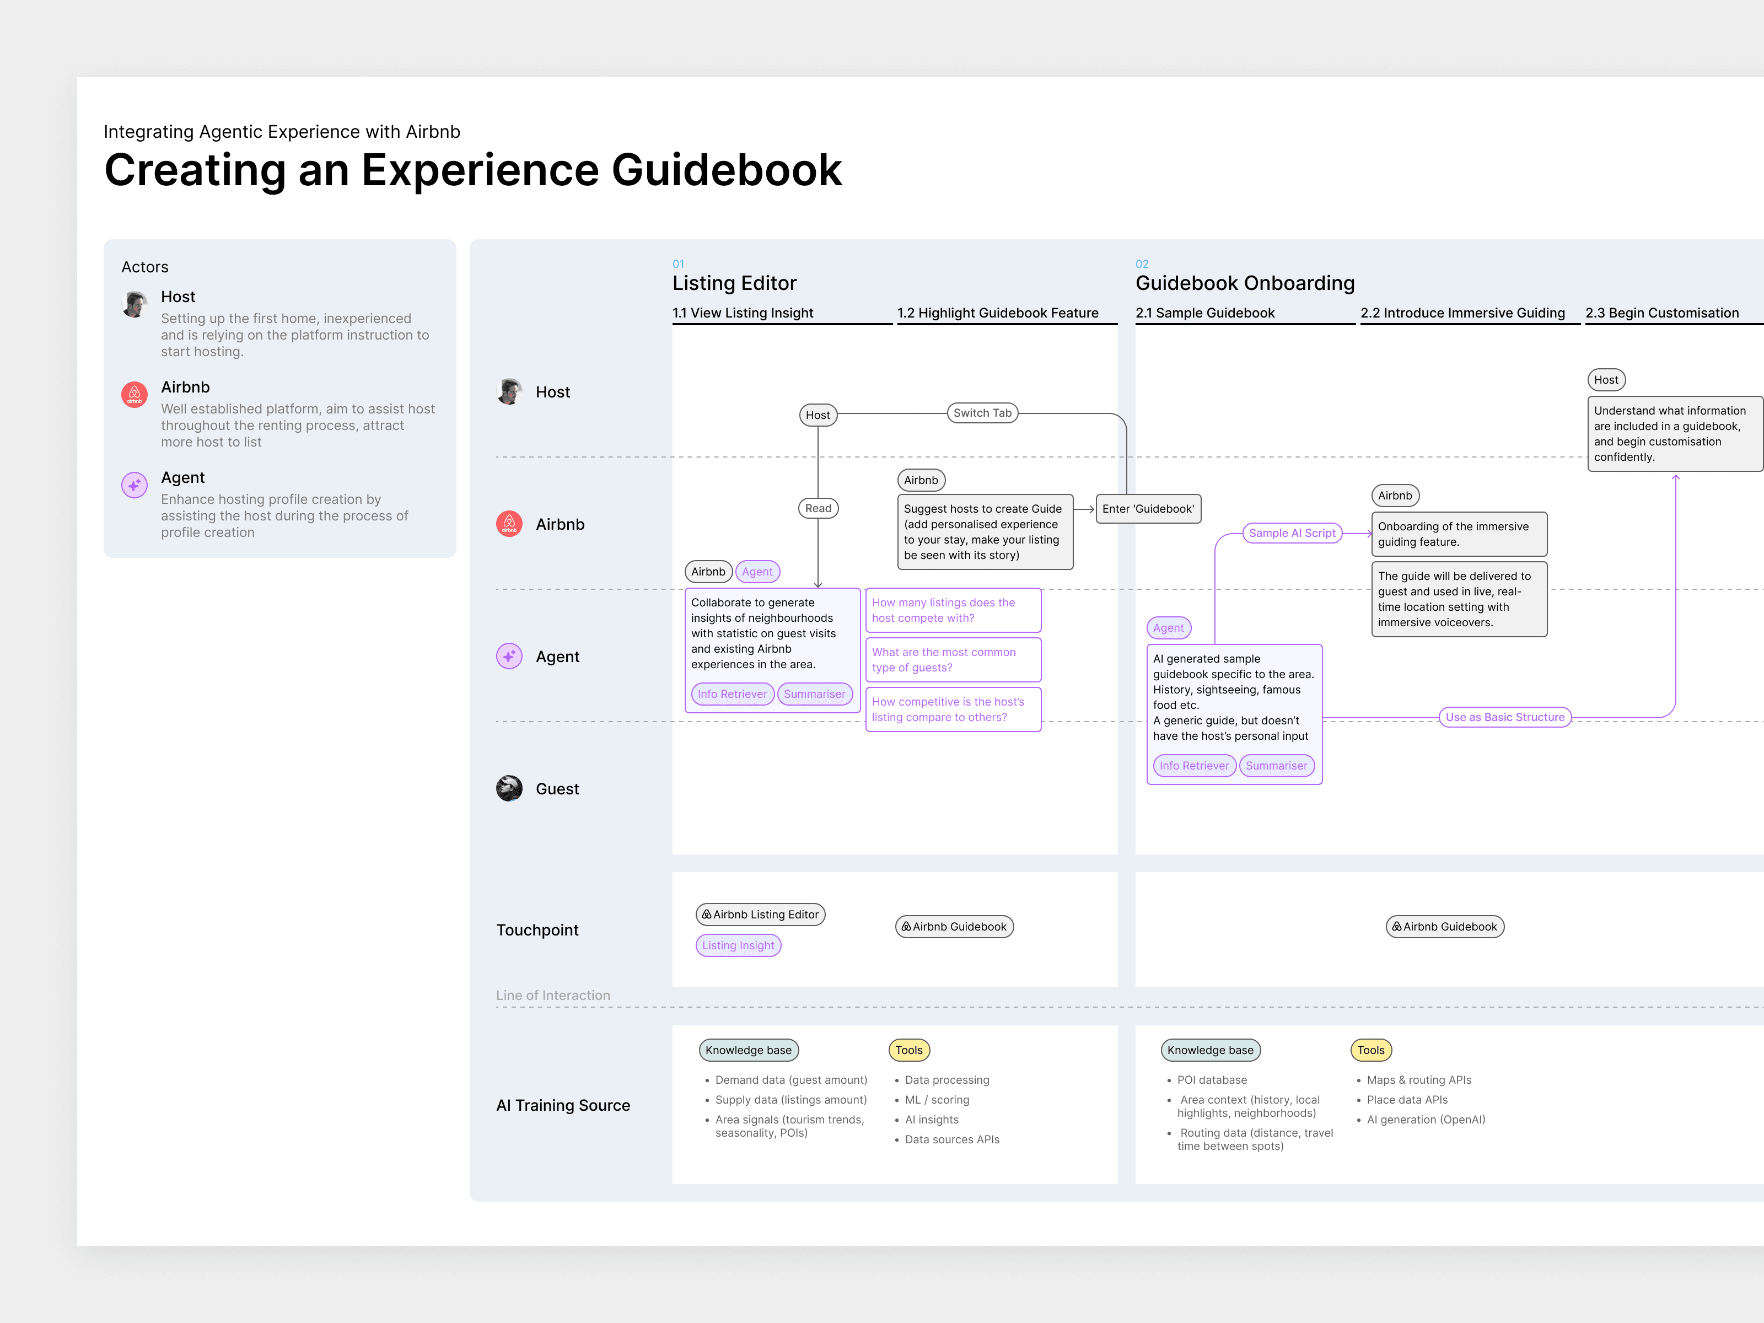Click yellow Tools tag under Guidebook Onboarding

[1370, 1050]
